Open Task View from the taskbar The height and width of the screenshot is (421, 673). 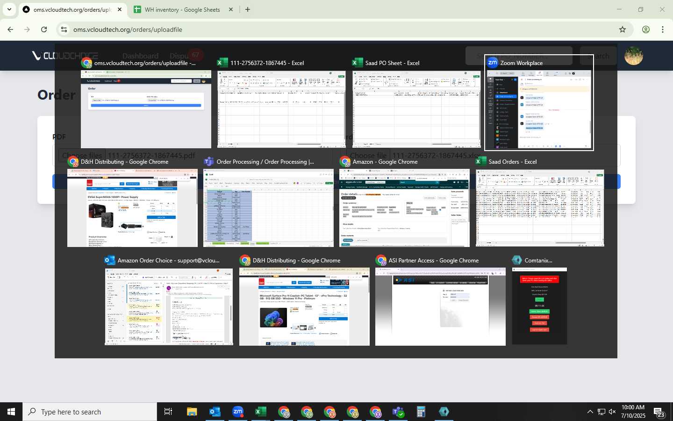(168, 412)
